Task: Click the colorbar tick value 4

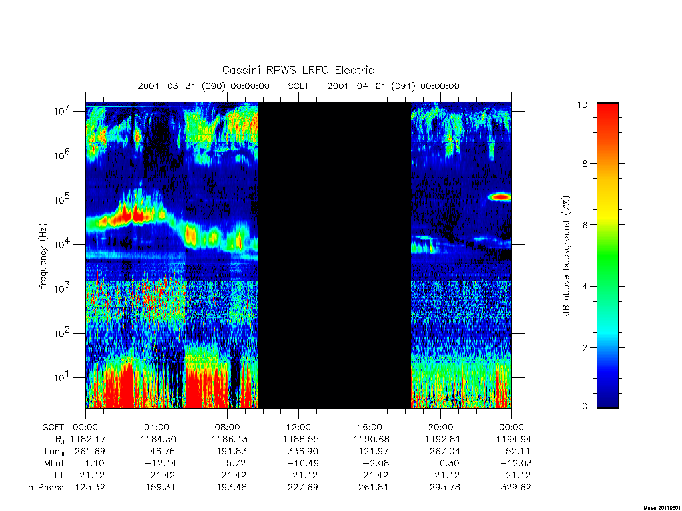Action: 585,286
